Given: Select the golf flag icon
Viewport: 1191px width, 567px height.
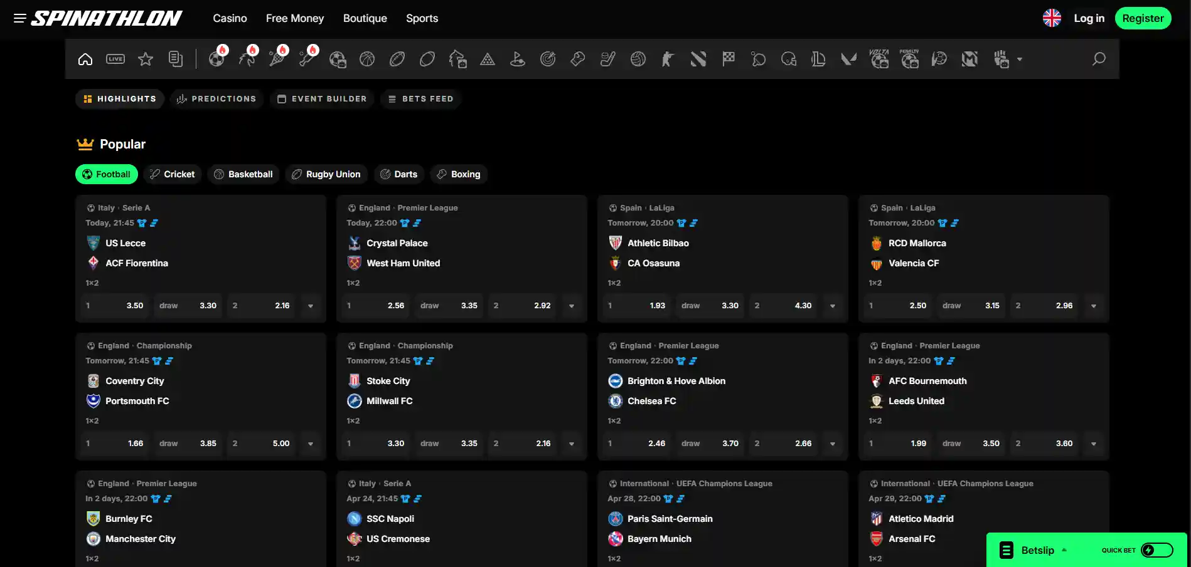Looking at the screenshot, I should (518, 59).
